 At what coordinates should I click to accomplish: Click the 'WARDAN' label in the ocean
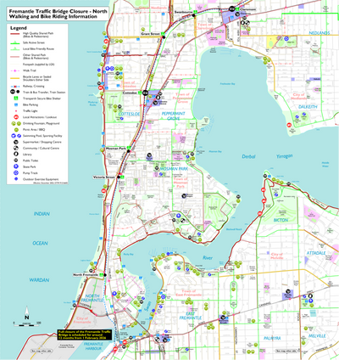point(39,280)
